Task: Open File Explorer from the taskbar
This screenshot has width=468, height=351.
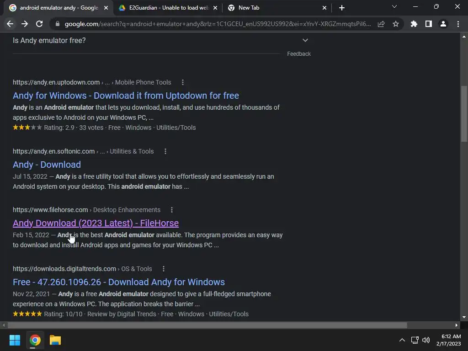Action: [55, 340]
